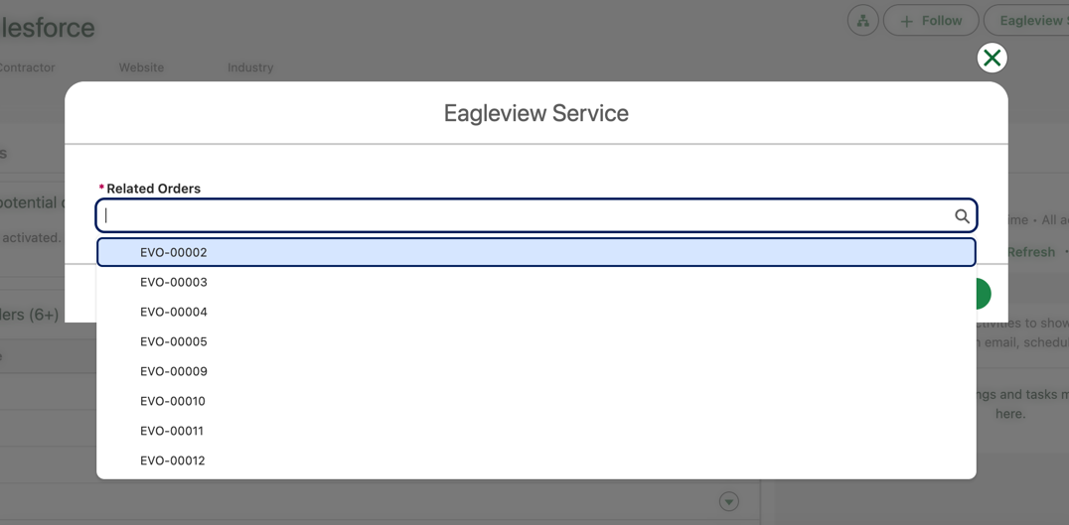1069x525 pixels.
Task: Open the account hierarchy icon
Action: point(862,21)
